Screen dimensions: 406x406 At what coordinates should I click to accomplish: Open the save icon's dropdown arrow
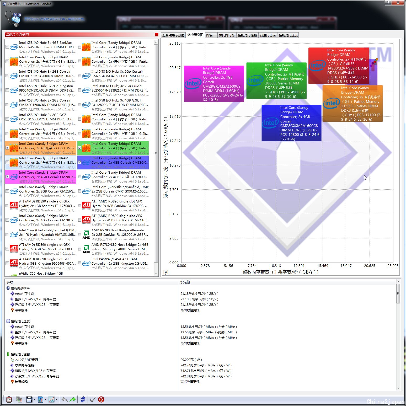[34, 400]
